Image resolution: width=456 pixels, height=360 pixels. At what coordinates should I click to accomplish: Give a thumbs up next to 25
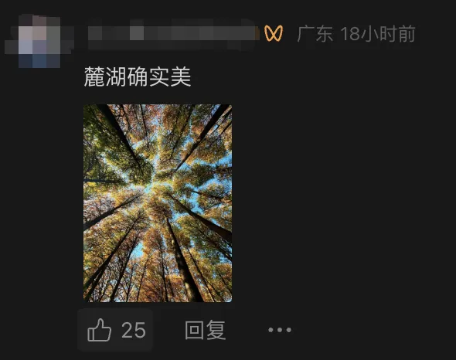[99, 330]
